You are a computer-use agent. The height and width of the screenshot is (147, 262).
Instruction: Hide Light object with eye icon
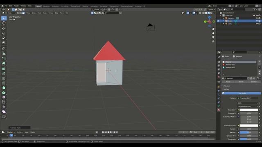point(257,24)
